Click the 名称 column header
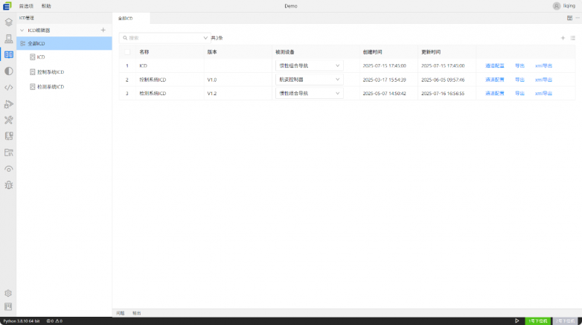582x325 pixels. click(x=144, y=52)
